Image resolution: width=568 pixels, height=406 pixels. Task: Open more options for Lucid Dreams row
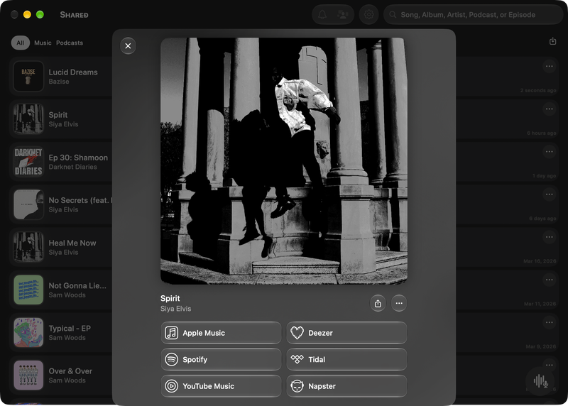(549, 66)
